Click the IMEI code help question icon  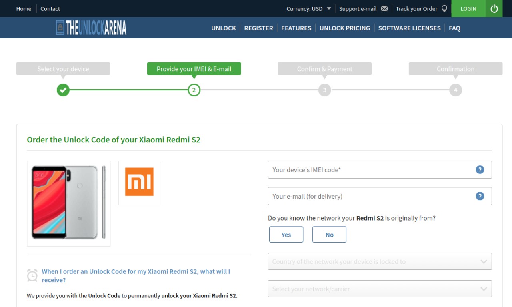[480, 170]
